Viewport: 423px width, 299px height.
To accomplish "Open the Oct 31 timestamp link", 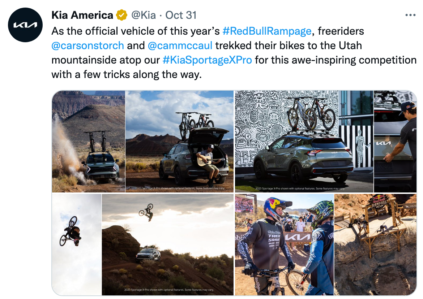I will pos(181,15).
